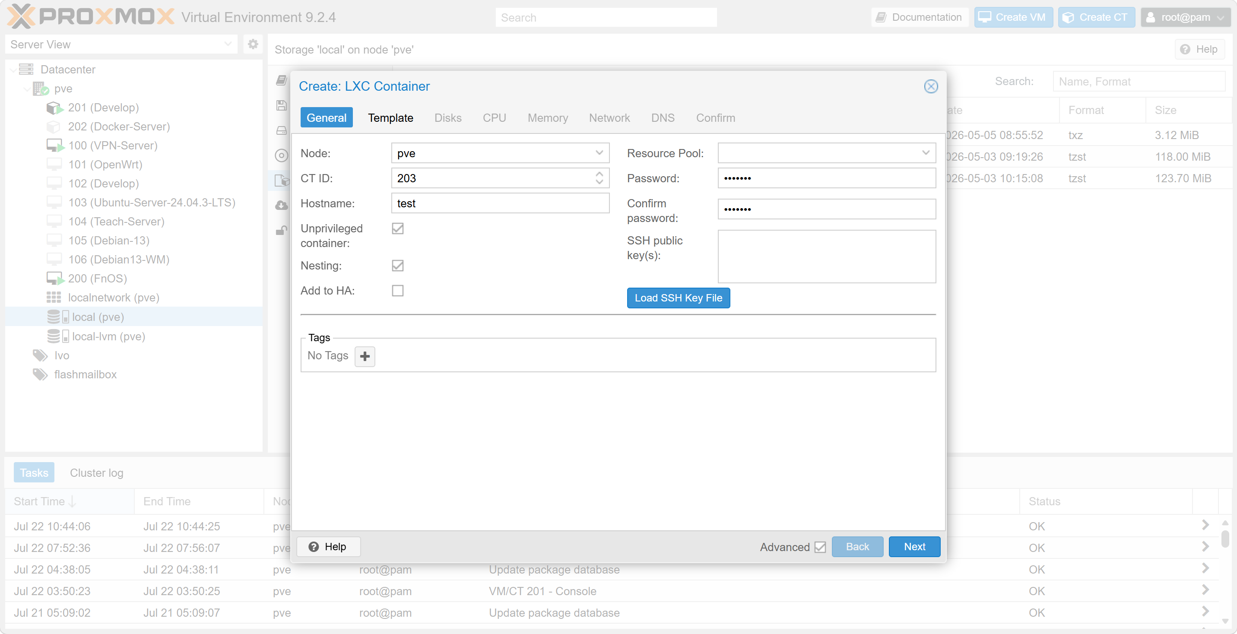1237x634 pixels.
Task: Open the permissions unlock icon in sidebar
Action: coord(282,231)
